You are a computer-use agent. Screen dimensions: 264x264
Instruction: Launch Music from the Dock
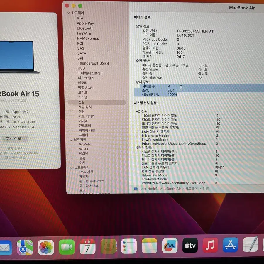(210, 245)
